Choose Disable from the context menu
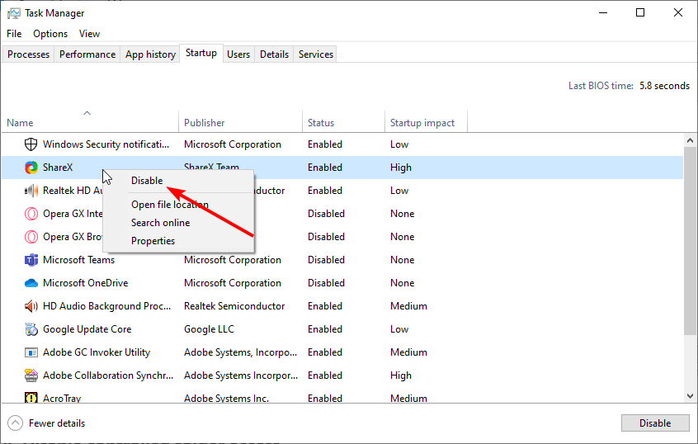The image size is (698, 444). tap(147, 181)
